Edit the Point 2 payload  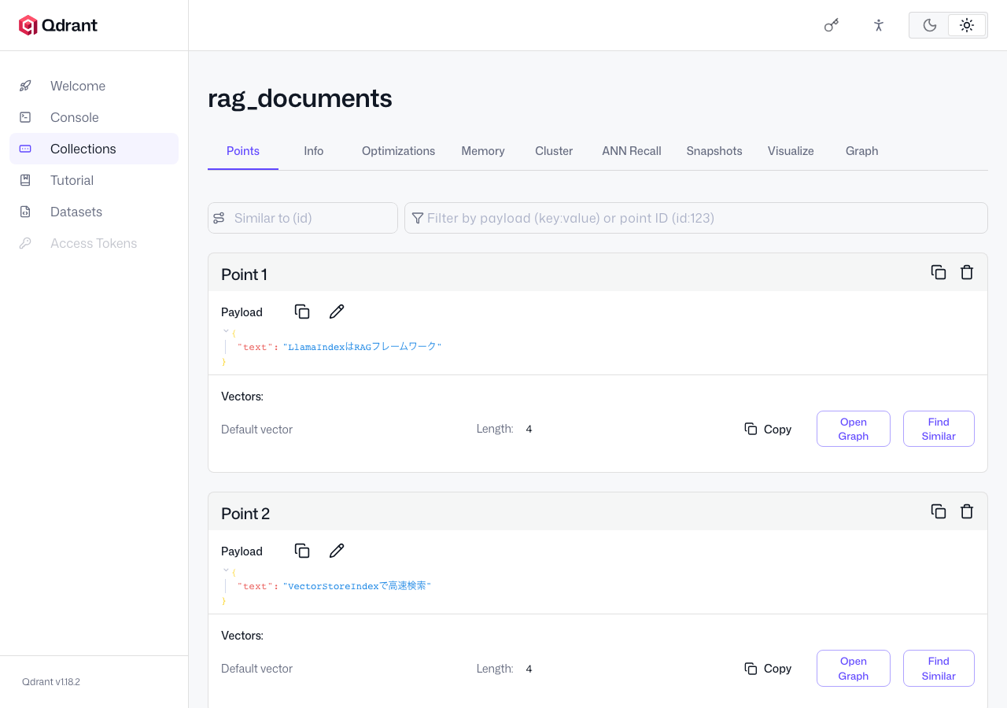tap(337, 551)
